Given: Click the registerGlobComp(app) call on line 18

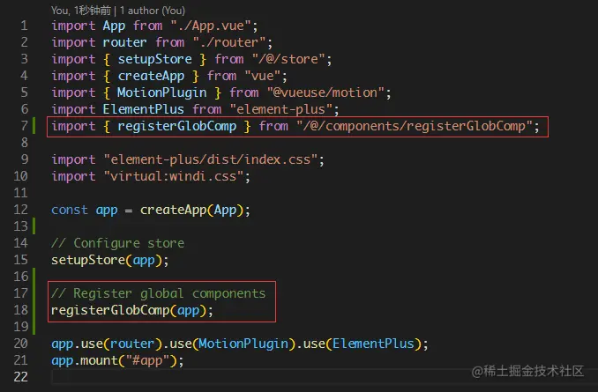Looking at the screenshot, I should pyautogui.click(x=129, y=310).
